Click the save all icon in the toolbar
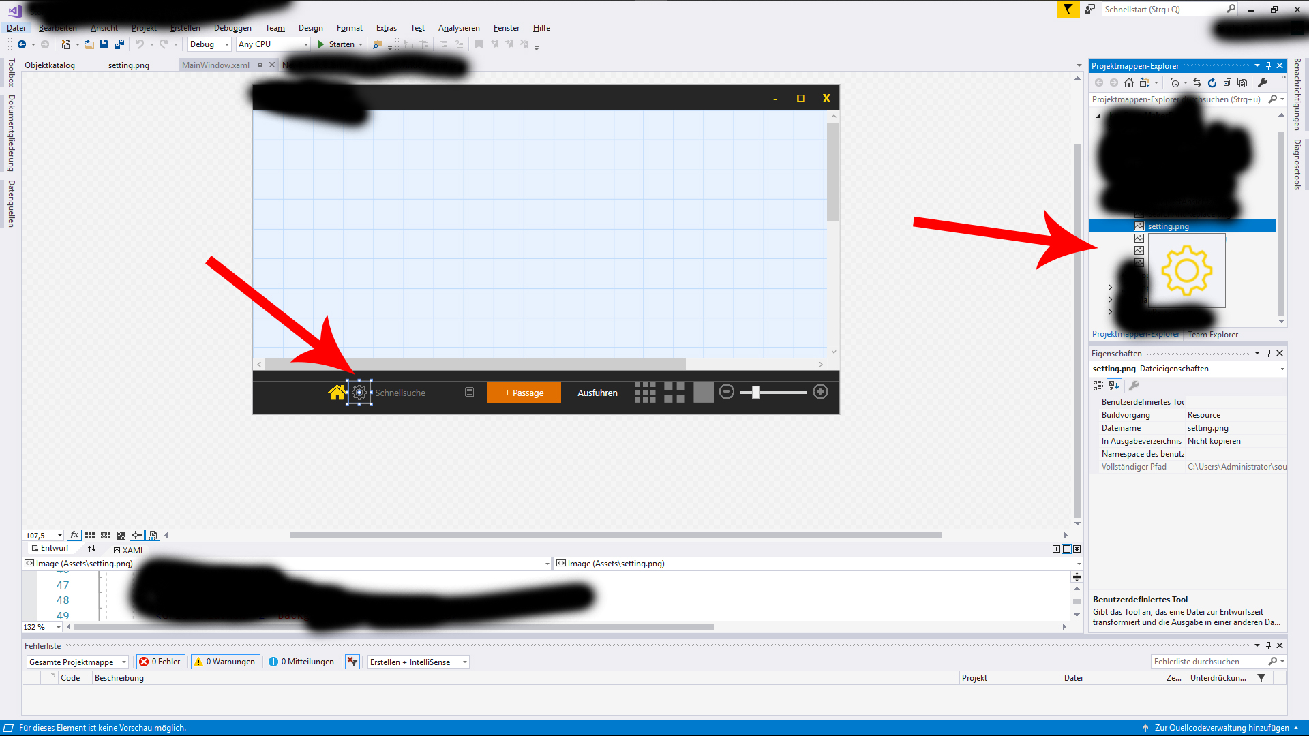1309x736 pixels. pos(119,44)
